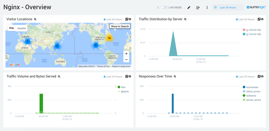The image size is (270, 131).
Task: Click the Visitor Locations panel copy icon
Action: click(127, 19)
